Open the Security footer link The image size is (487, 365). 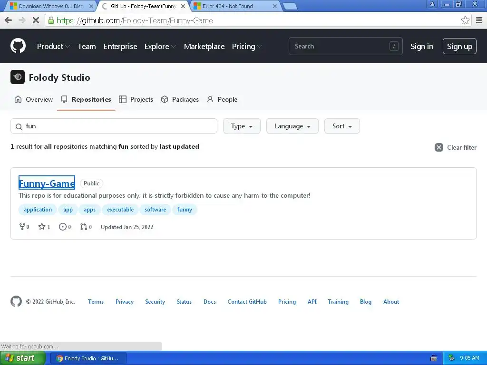coord(155,301)
